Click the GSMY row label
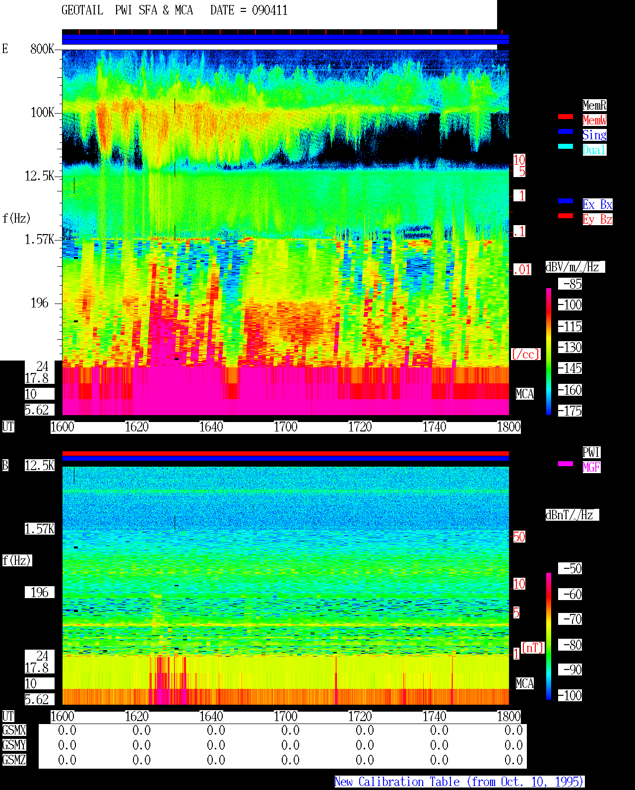635x790 pixels. point(14,745)
